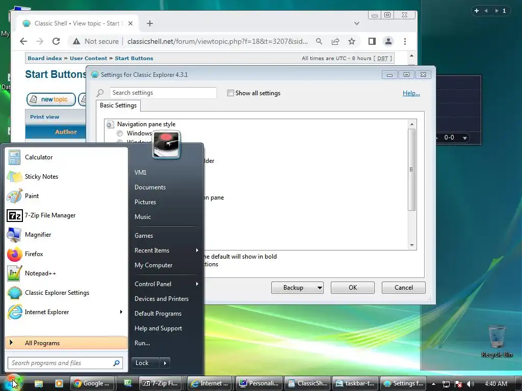Switch to Google Chrome taskbar button

pos(92,383)
